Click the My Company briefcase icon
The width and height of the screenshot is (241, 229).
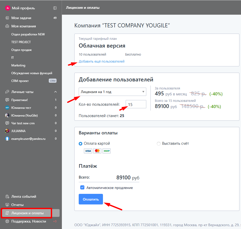[7, 26]
